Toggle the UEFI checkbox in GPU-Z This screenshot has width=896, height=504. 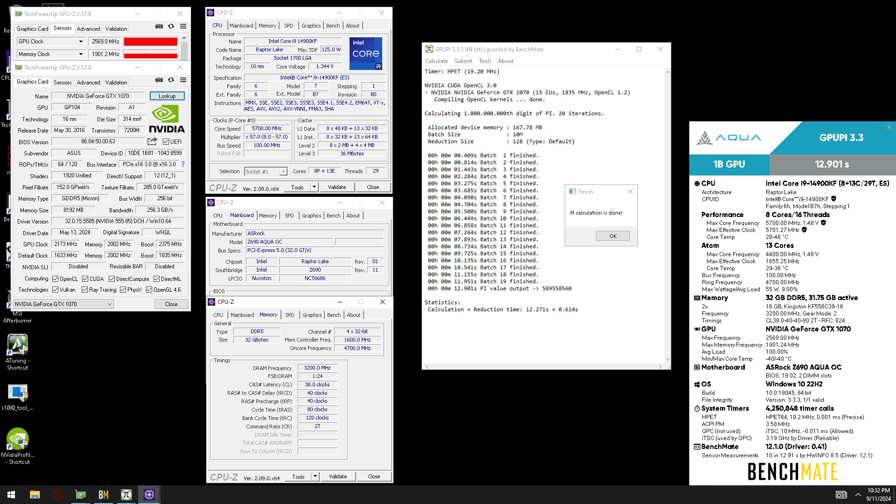[x=166, y=141]
